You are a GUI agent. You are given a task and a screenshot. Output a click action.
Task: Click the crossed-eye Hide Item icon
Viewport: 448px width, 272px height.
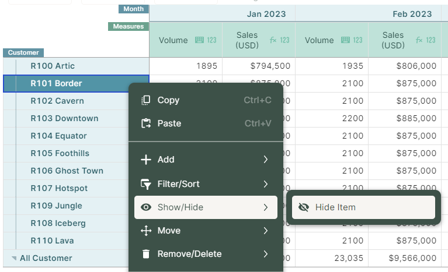(x=303, y=207)
